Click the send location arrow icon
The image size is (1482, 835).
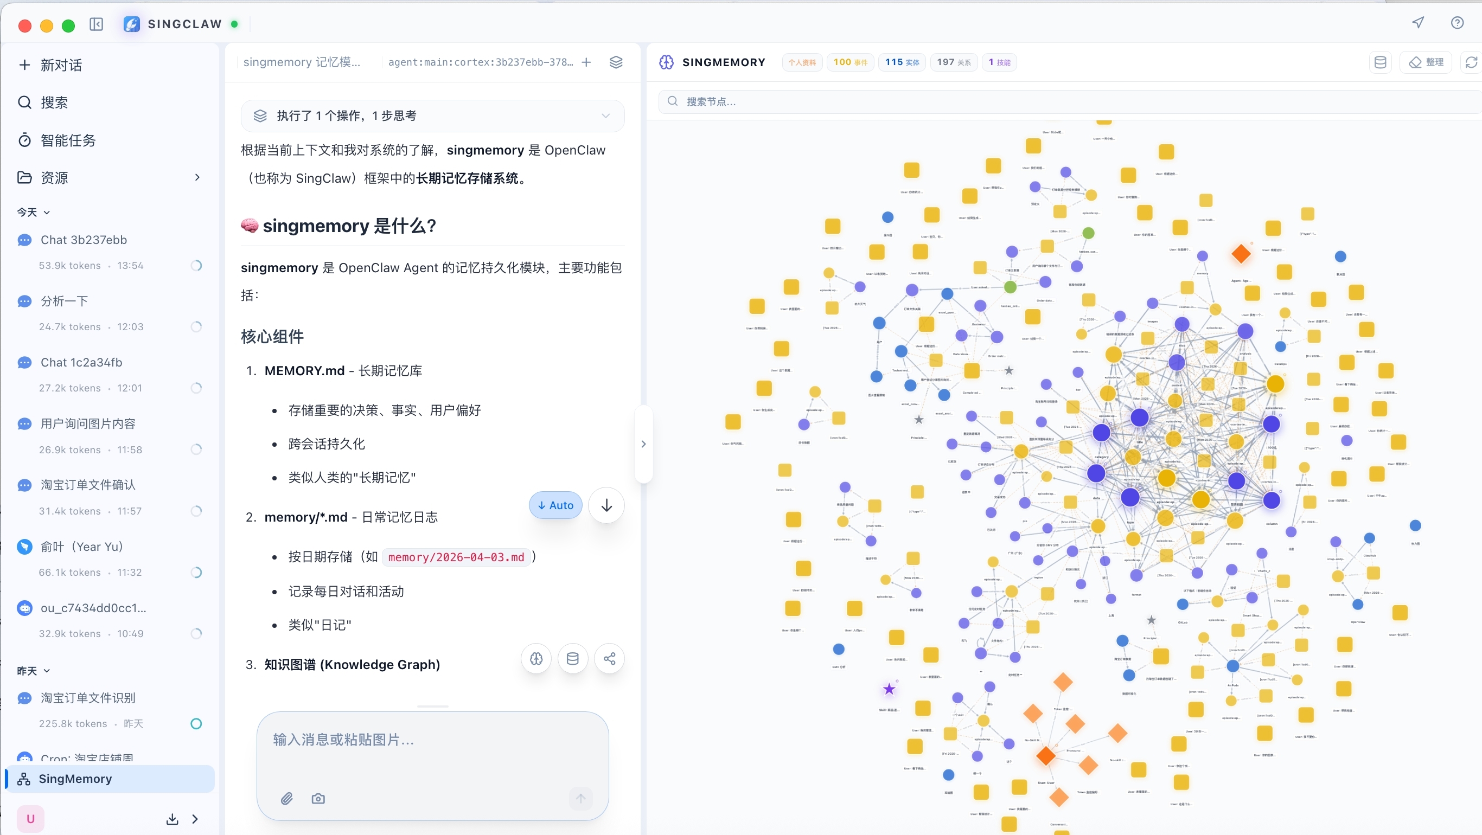[x=1418, y=23]
